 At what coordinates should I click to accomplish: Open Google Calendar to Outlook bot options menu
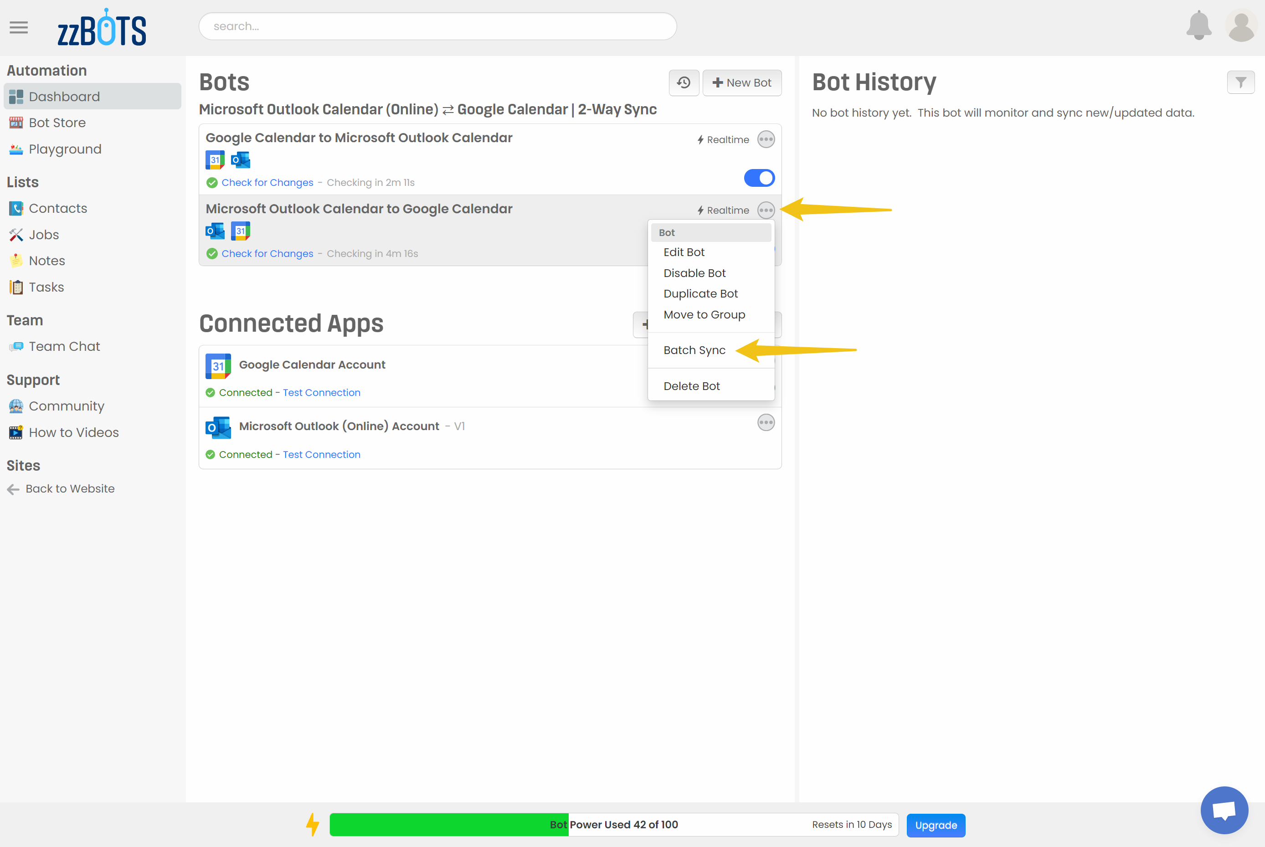766,139
